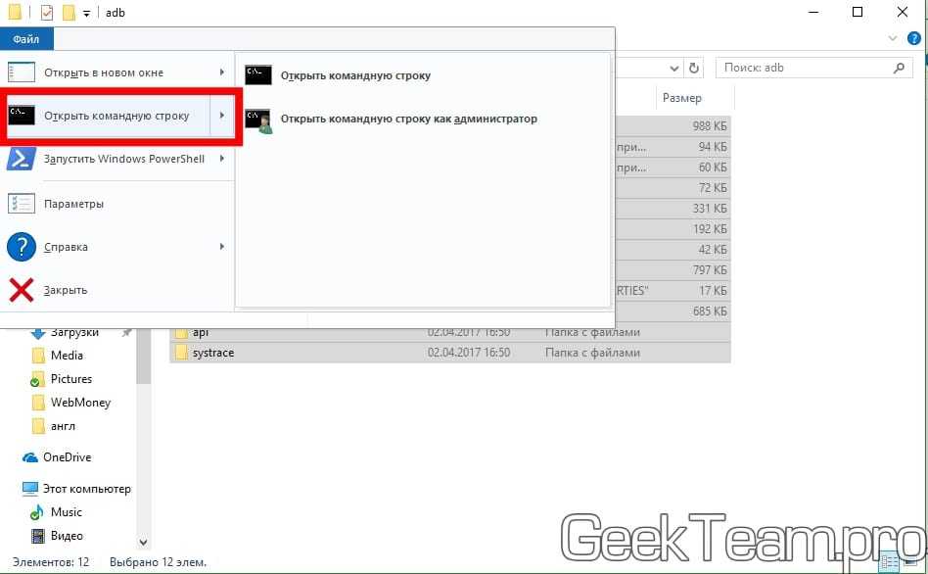
Task: Click the Поиск: adb search field
Action: (x=803, y=69)
